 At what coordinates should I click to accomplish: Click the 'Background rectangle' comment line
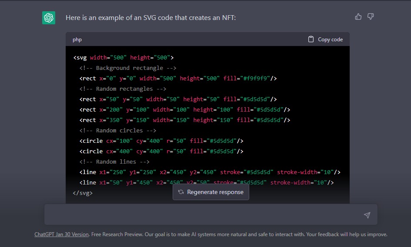(x=128, y=68)
